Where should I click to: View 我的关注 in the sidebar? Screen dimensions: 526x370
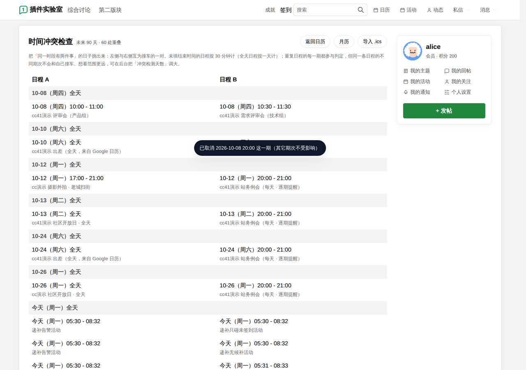coord(458,81)
